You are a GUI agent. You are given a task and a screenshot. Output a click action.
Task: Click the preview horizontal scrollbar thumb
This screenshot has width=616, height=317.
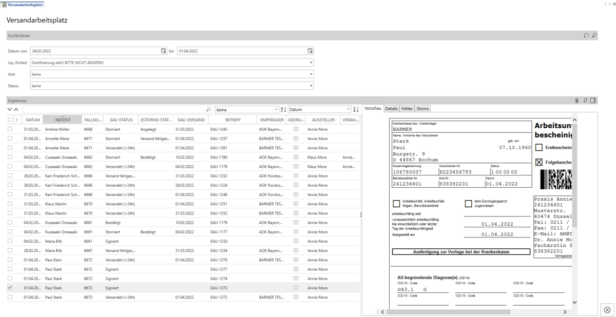[x=449, y=312]
